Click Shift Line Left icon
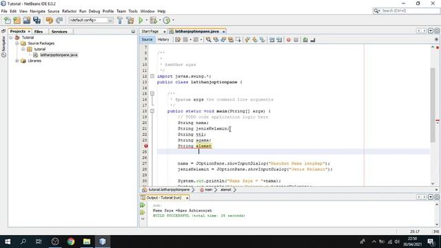Image resolution: width=441 pixels, height=248 pixels. click(x=271, y=40)
